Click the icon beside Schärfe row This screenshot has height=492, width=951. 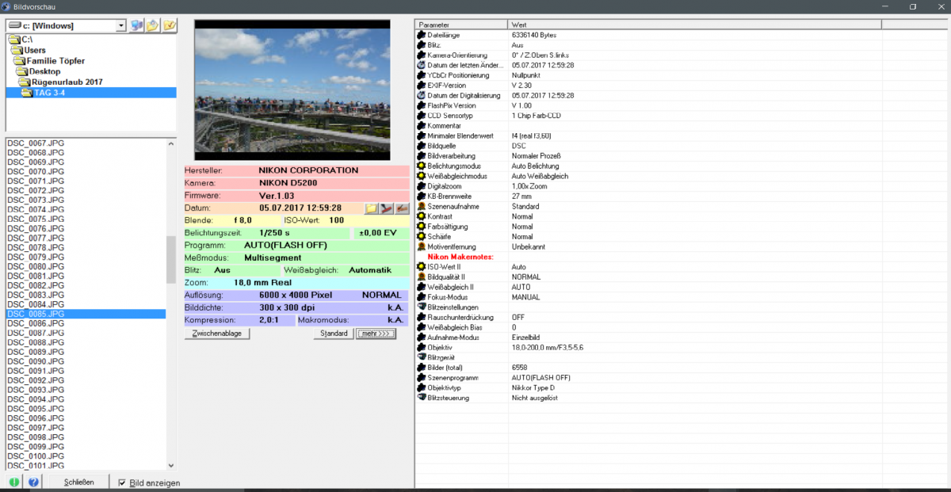click(x=422, y=236)
